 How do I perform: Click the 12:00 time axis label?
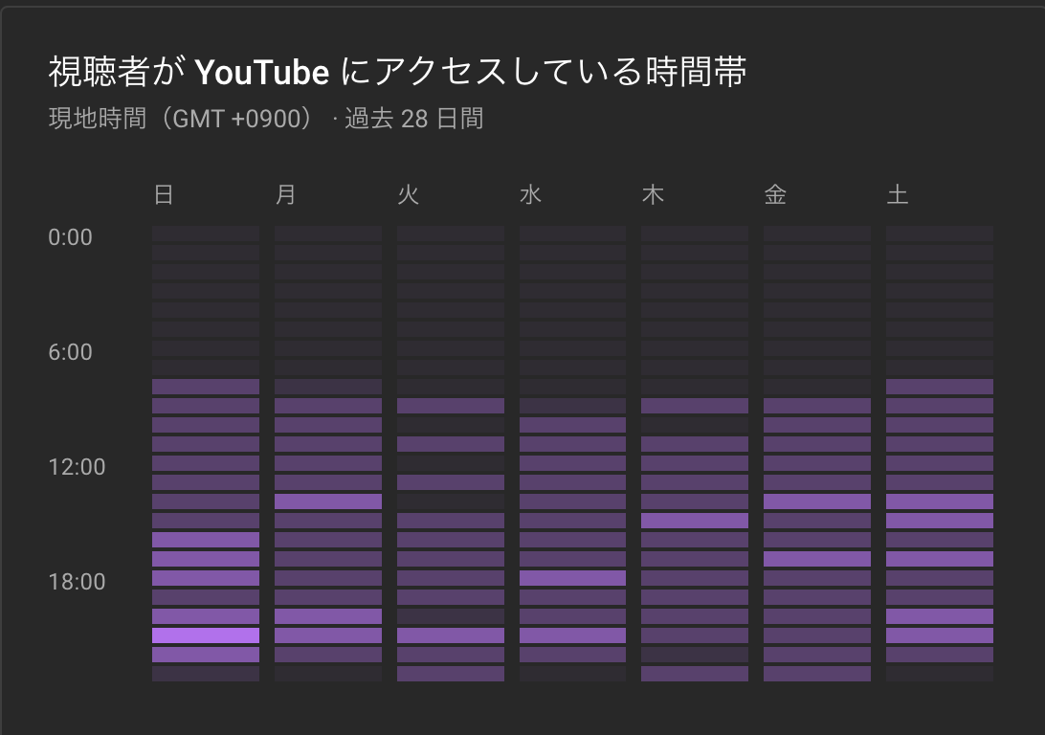click(x=77, y=466)
